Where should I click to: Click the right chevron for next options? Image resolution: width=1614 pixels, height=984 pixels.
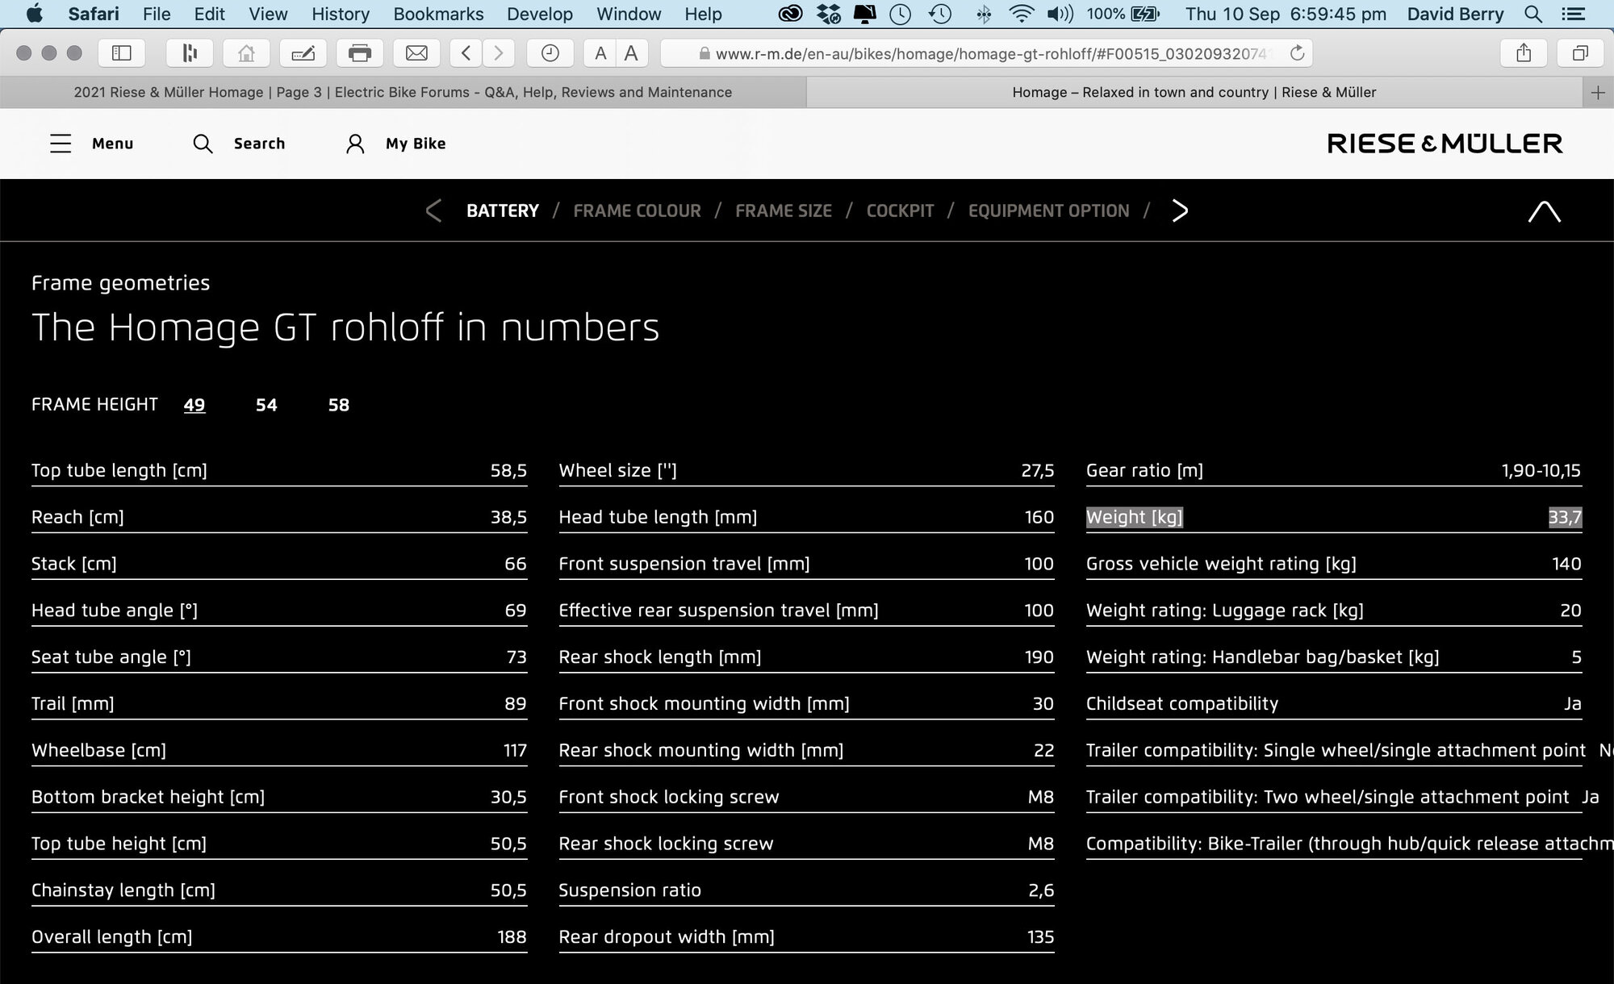coord(1180,211)
